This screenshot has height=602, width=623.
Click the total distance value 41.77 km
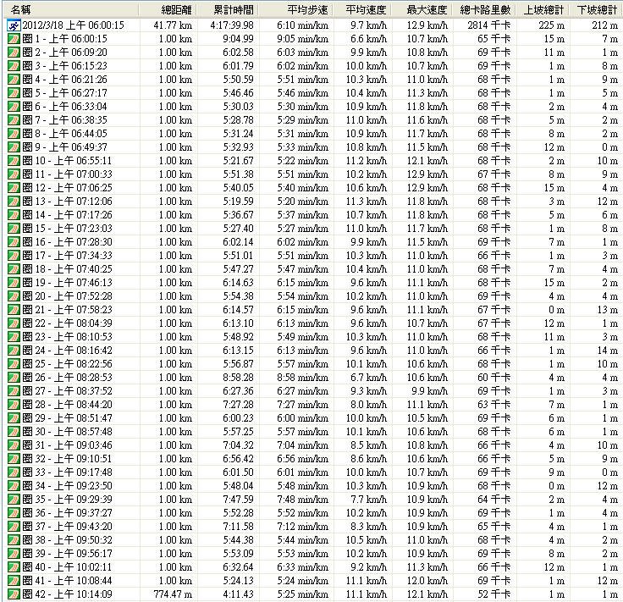pos(173,26)
